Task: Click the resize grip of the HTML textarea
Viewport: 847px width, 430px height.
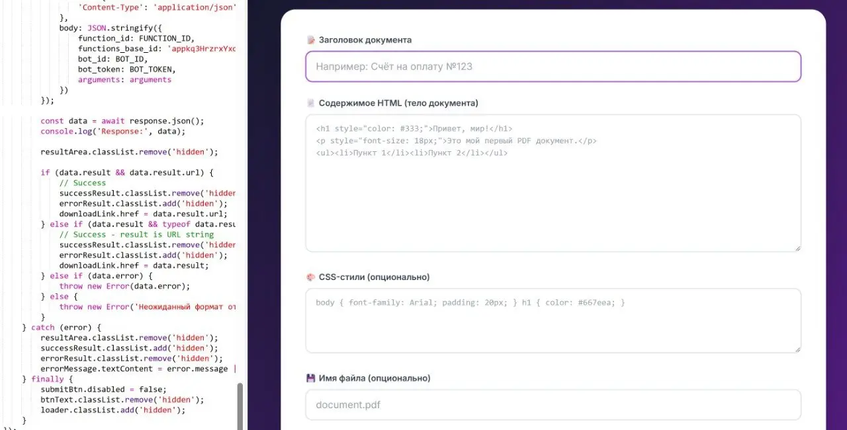Action: pos(797,248)
